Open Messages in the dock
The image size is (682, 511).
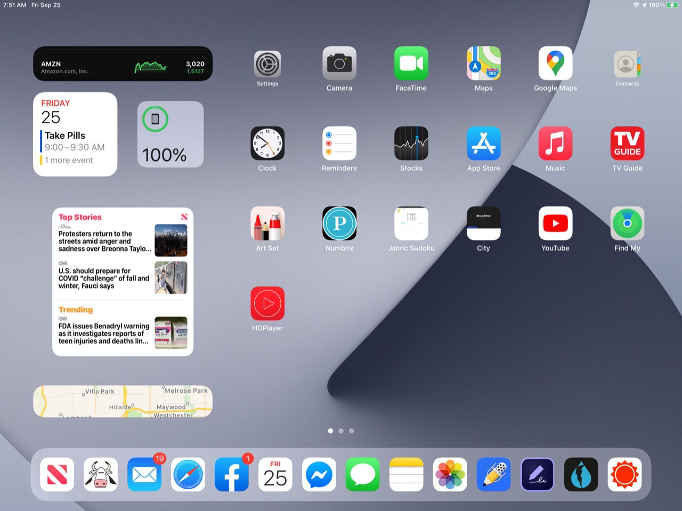click(x=363, y=474)
